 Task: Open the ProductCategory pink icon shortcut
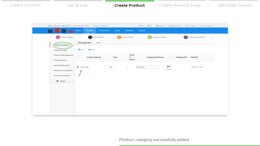58,37
